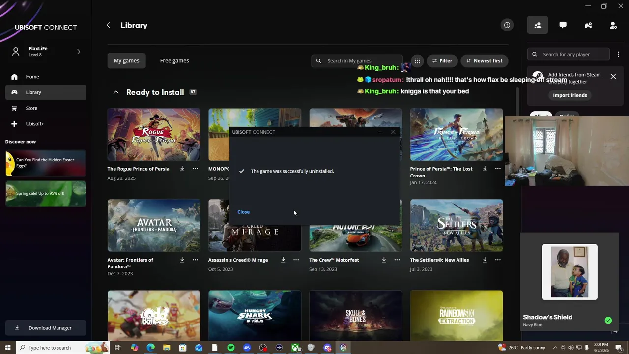The image size is (629, 354).
Task: Open Microsoft Edge from the taskbar
Action: coord(150,348)
